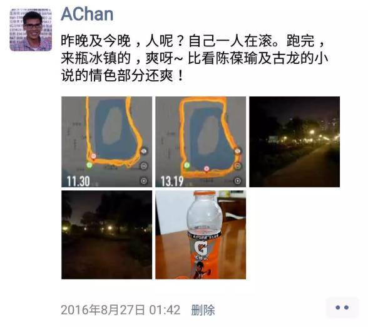Open AChan's profile avatar
Viewport: 368px width, 327px height.
[31, 30]
